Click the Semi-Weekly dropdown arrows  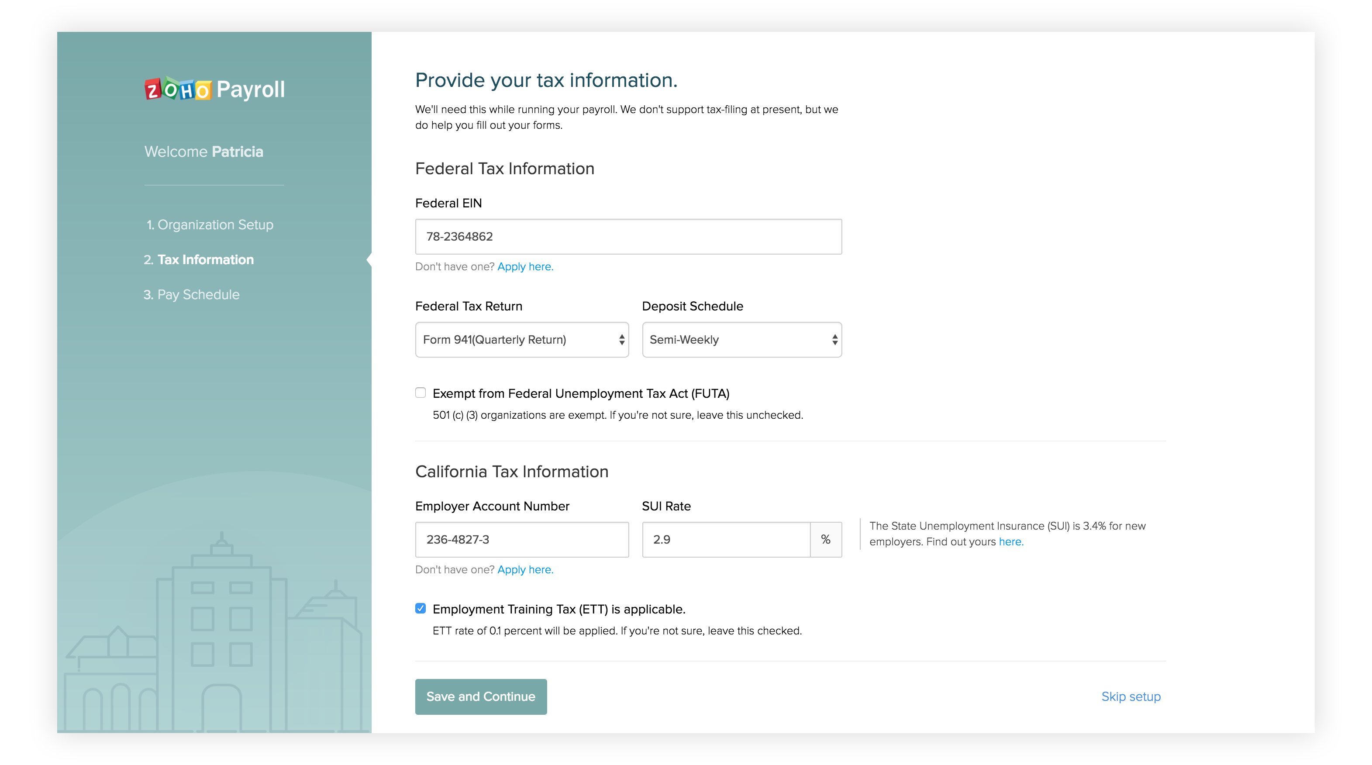pyautogui.click(x=834, y=339)
